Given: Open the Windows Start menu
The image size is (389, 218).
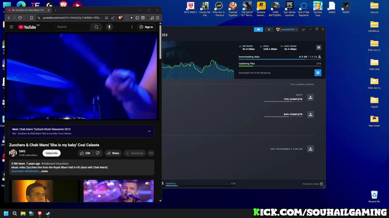Looking at the screenshot, I should pos(6,213).
